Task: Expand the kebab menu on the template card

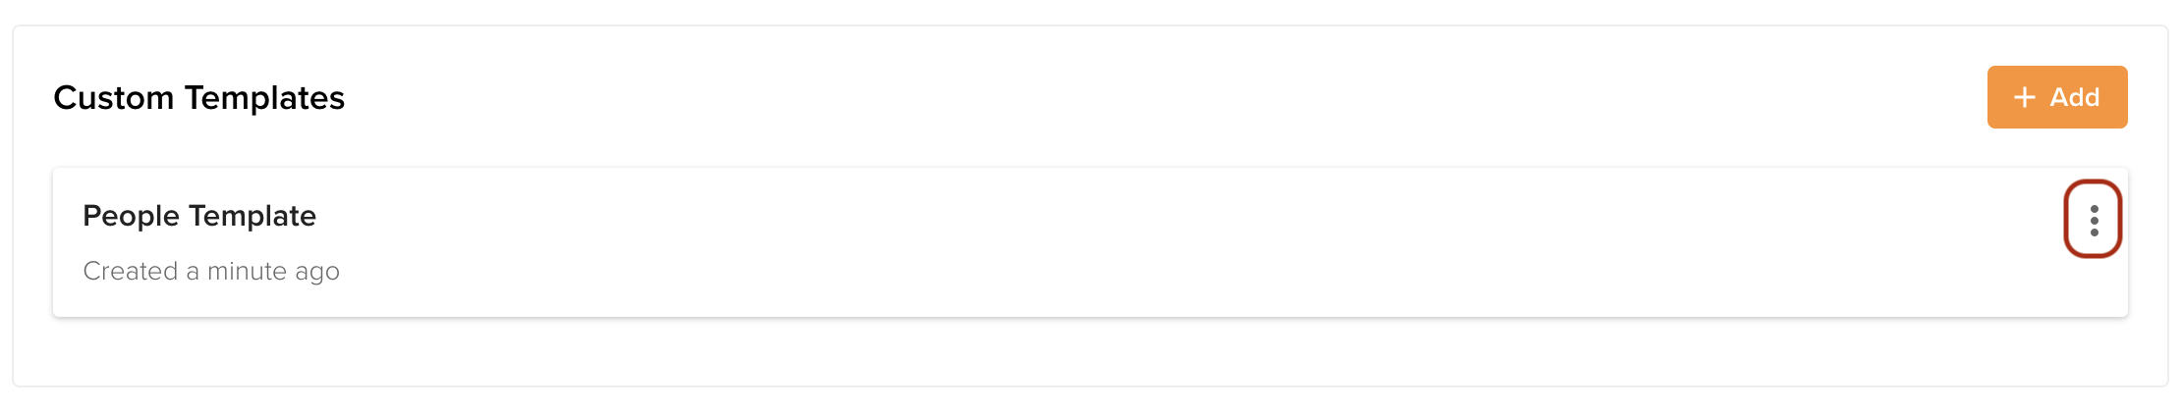Action: [x=2094, y=220]
